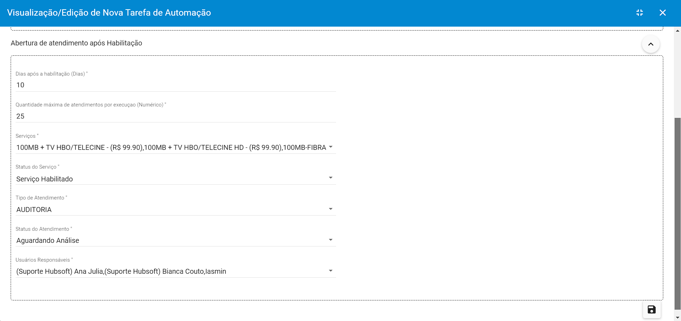The image size is (681, 321).
Task: Click the scrollbar down arrow
Action: click(677, 317)
